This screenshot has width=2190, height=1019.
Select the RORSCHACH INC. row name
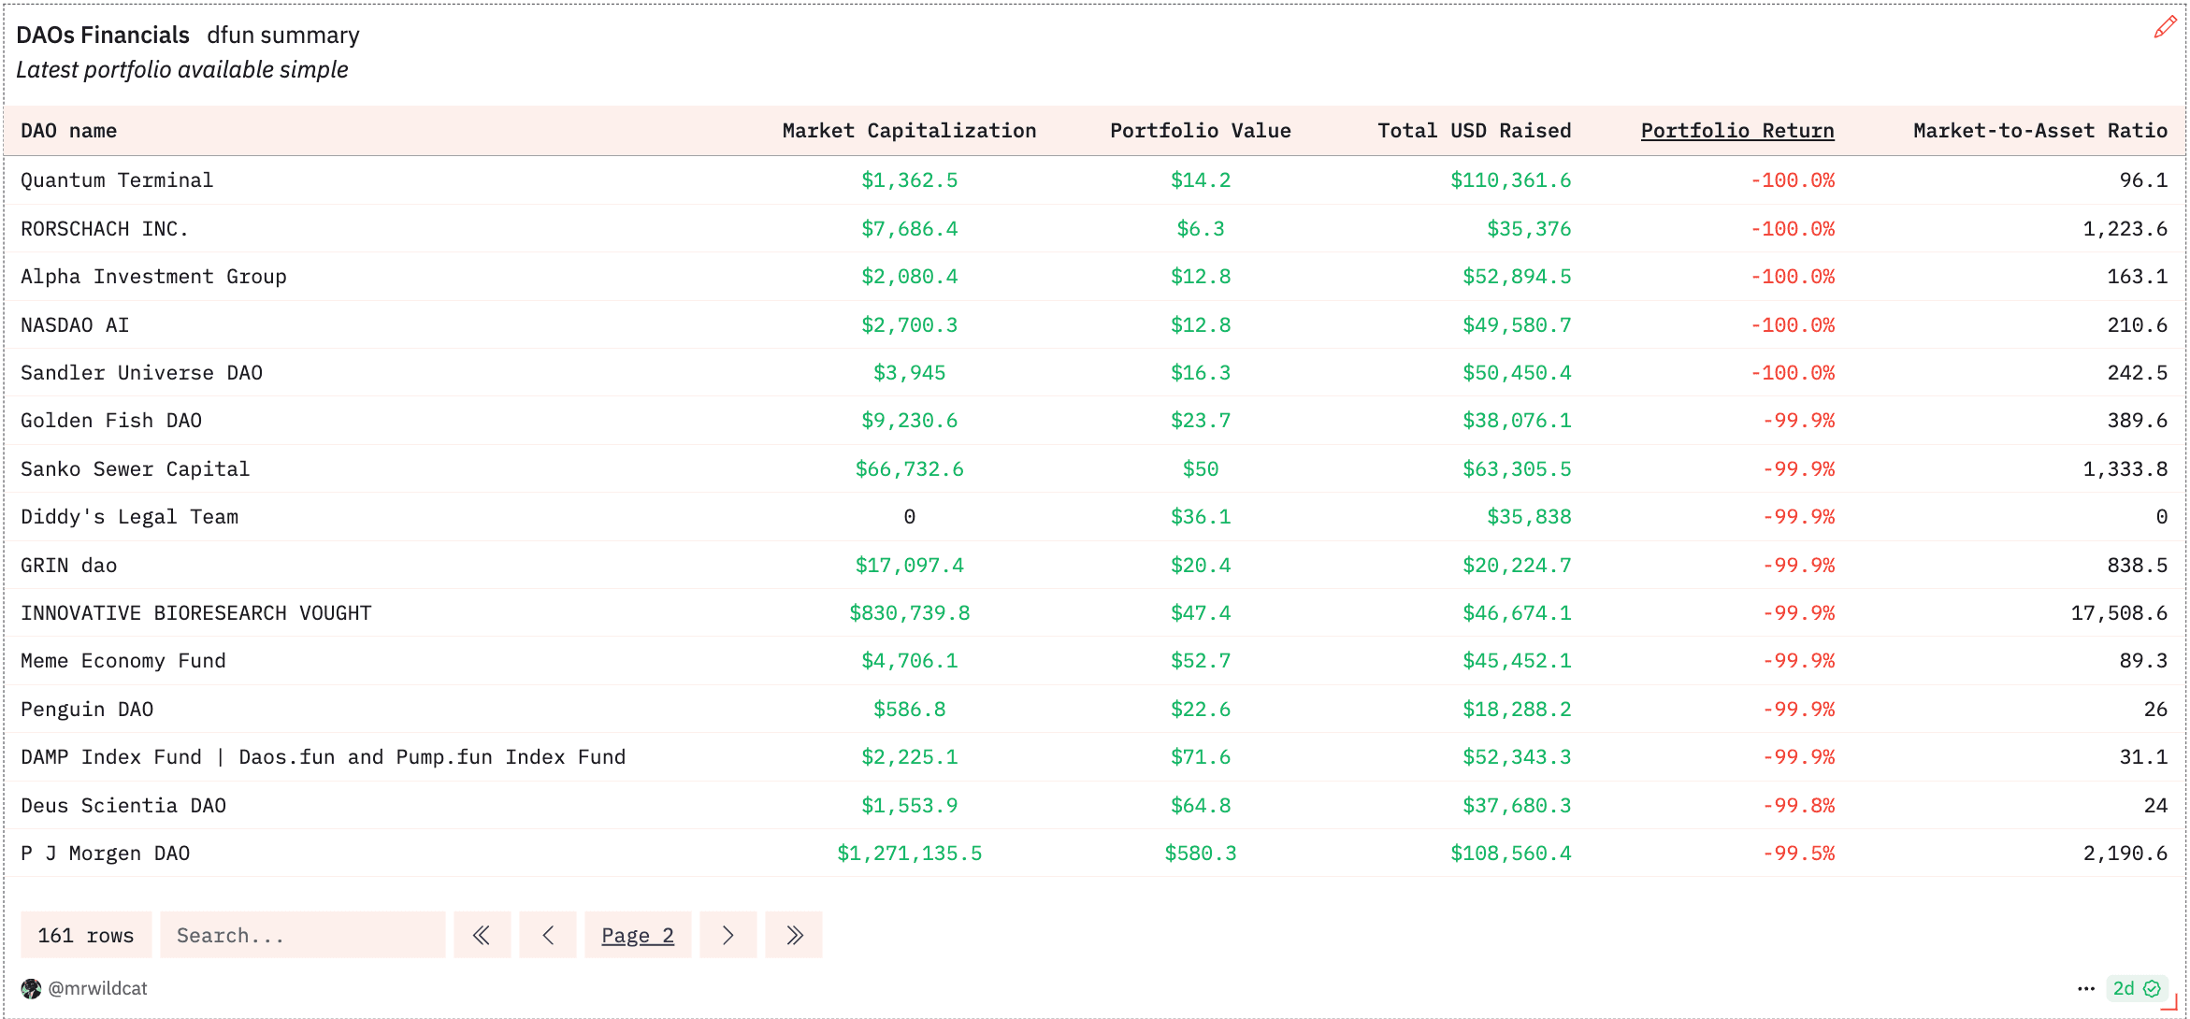(105, 229)
